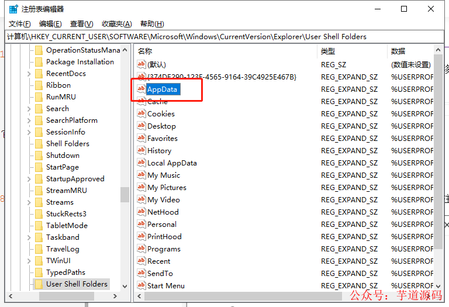
Task: Select the Favorites value icon
Action: [141, 138]
